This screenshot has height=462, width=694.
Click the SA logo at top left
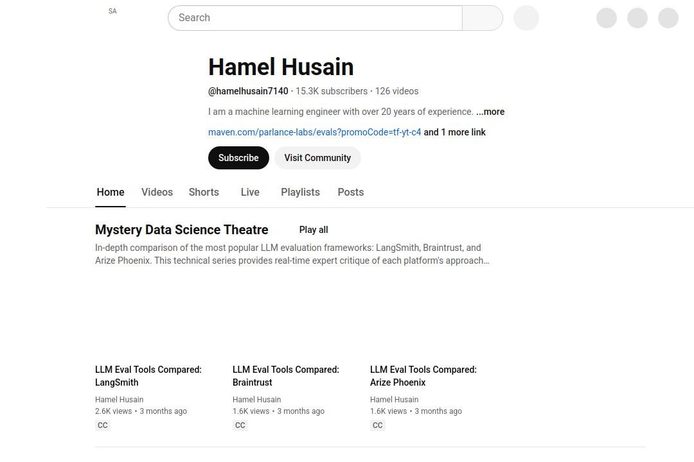point(112,11)
